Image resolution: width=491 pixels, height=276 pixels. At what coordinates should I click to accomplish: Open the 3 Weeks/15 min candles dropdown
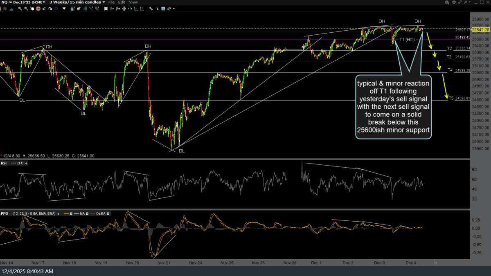point(76,2)
